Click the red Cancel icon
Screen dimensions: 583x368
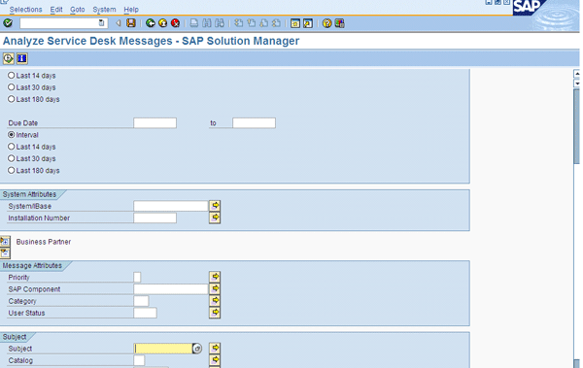coord(175,23)
